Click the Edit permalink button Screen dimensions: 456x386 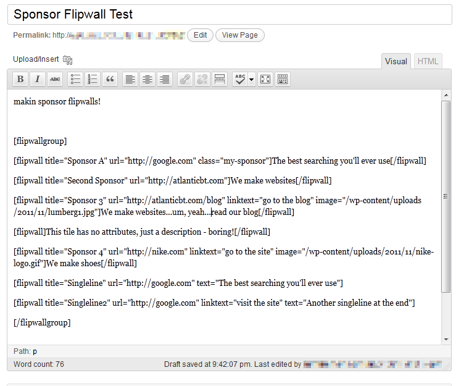[x=200, y=35]
